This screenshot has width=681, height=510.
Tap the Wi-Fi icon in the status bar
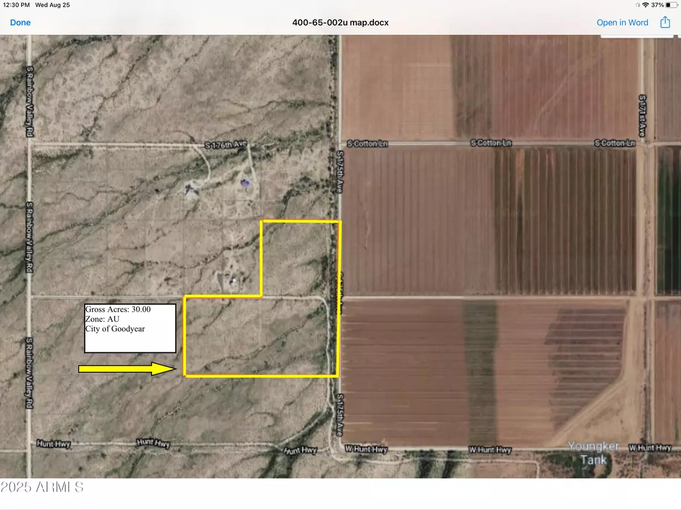pyautogui.click(x=646, y=5)
